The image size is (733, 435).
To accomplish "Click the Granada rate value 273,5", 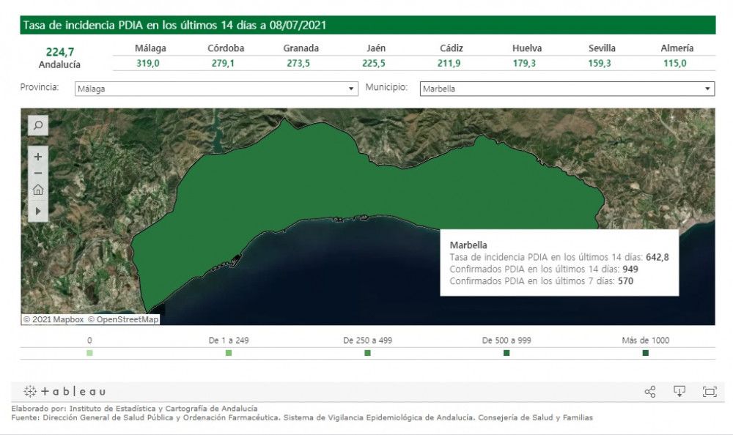I will [x=298, y=63].
